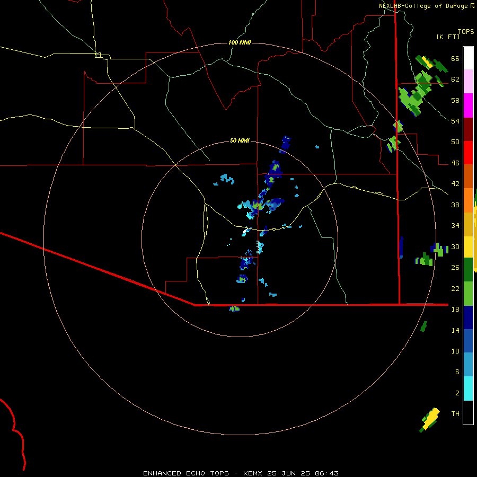Click the 42 legend value
The width and height of the screenshot is (477, 477).
(455, 184)
